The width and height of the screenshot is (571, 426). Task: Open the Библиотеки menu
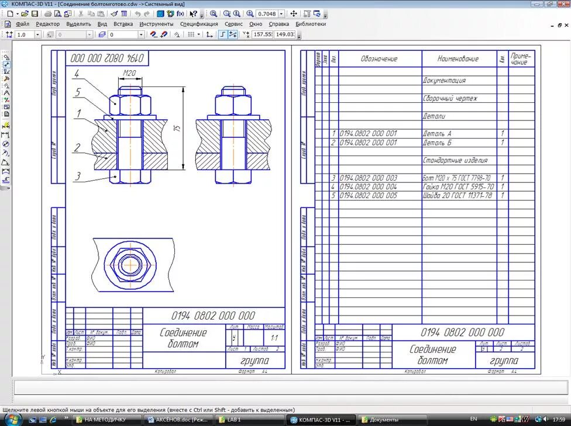(x=311, y=24)
